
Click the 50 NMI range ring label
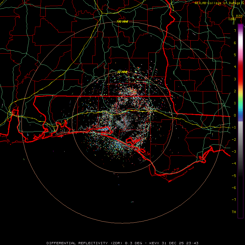pyautogui.click(x=122, y=72)
